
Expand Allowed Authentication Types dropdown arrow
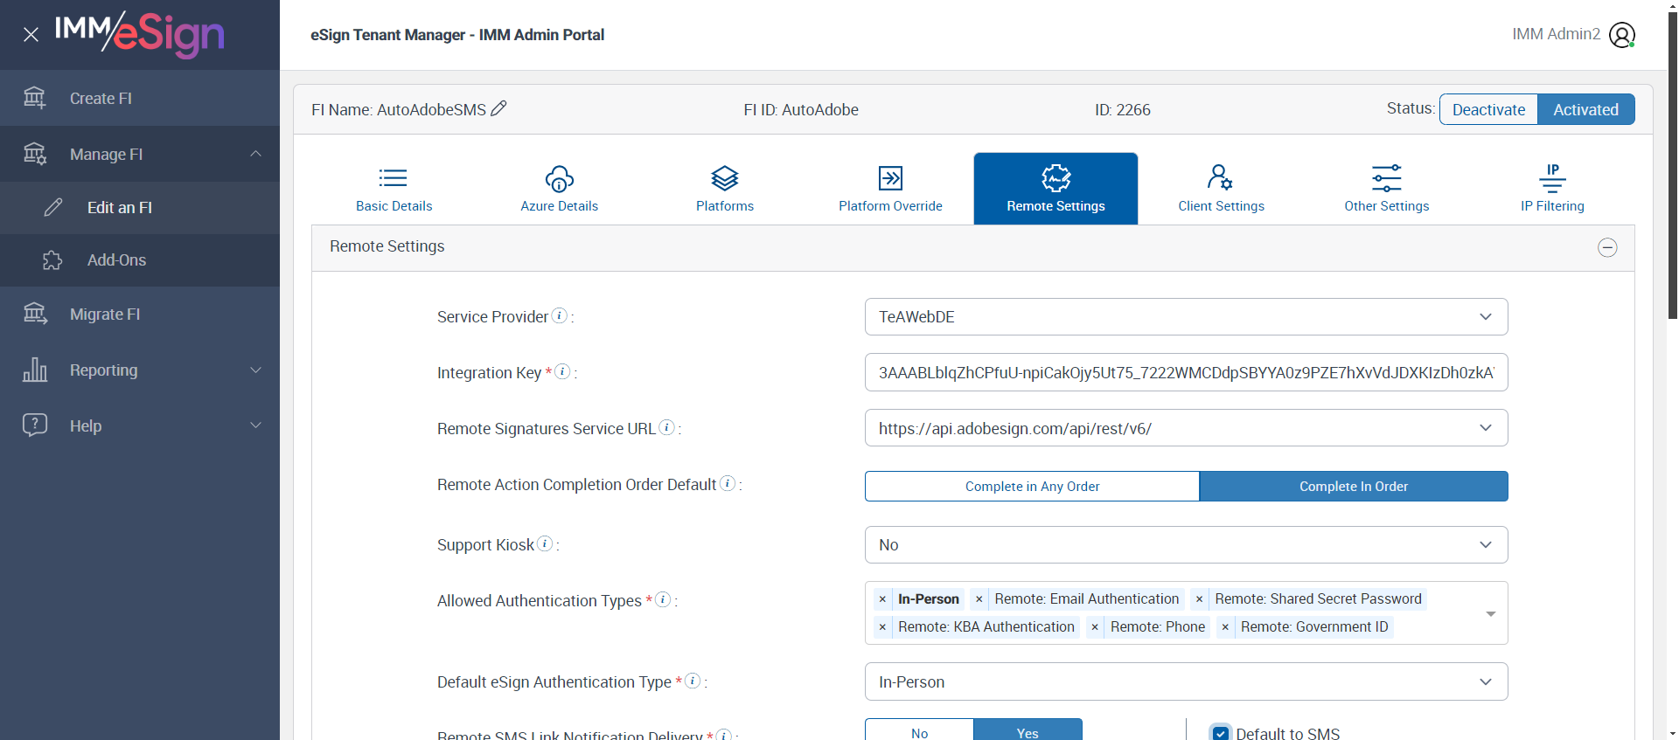(x=1490, y=614)
